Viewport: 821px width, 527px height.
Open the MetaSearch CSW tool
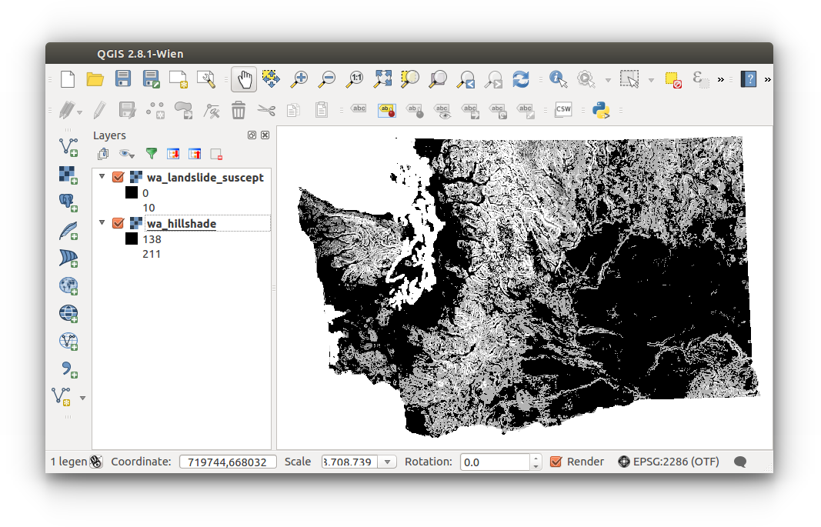tap(562, 109)
